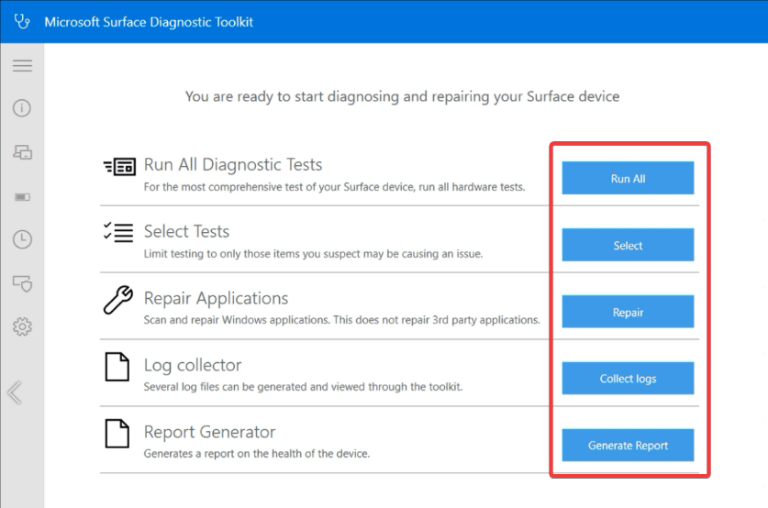Click the Report Generator document icon
Screen dimensions: 768x508
117,434
